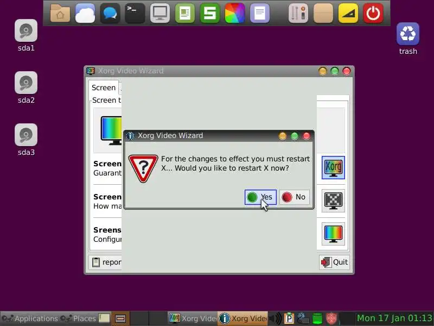434x326 pixels.
Task: Open the report button in wizard
Action: (106, 262)
